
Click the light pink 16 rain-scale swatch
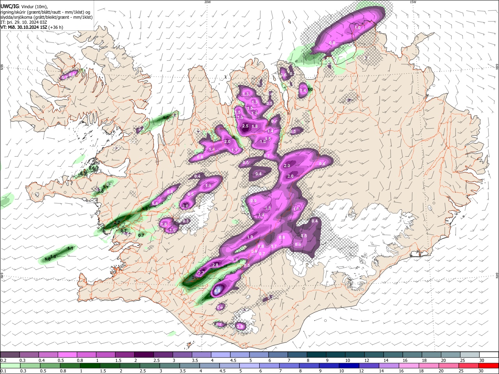click(x=409, y=366)
